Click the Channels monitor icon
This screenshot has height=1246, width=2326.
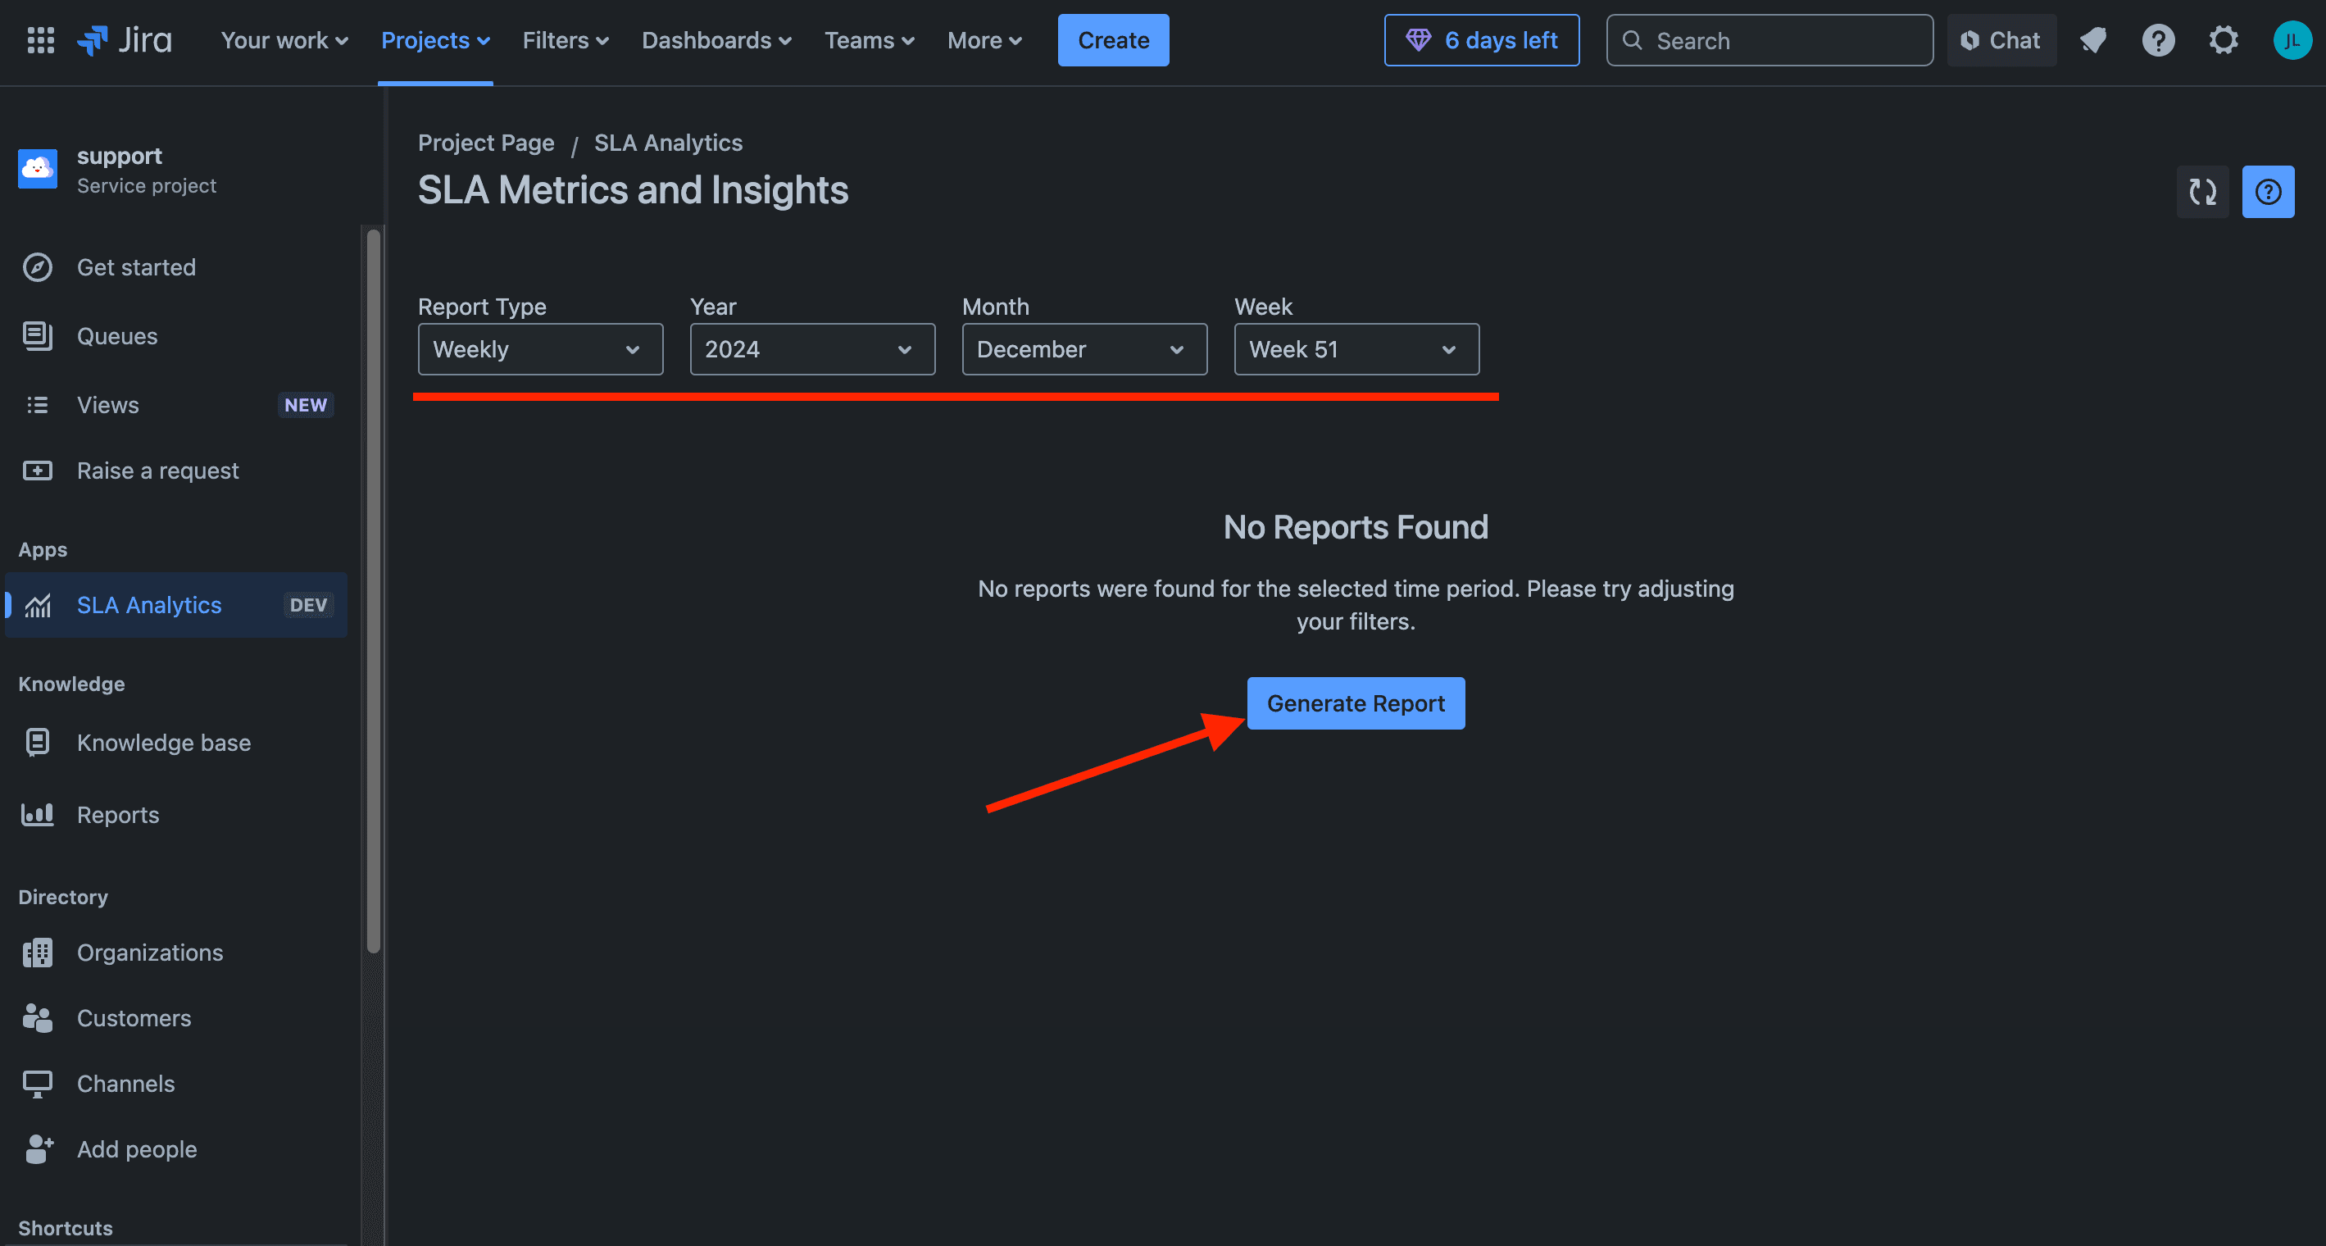click(x=37, y=1084)
